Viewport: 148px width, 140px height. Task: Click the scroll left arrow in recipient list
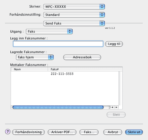(x=112, y=107)
